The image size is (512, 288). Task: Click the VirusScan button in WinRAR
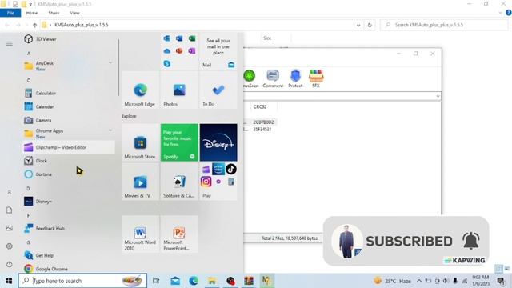coord(250,78)
